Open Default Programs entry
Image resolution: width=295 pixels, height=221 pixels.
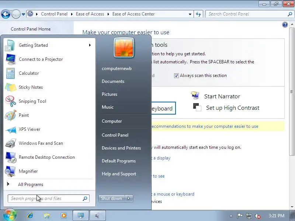tap(119, 161)
